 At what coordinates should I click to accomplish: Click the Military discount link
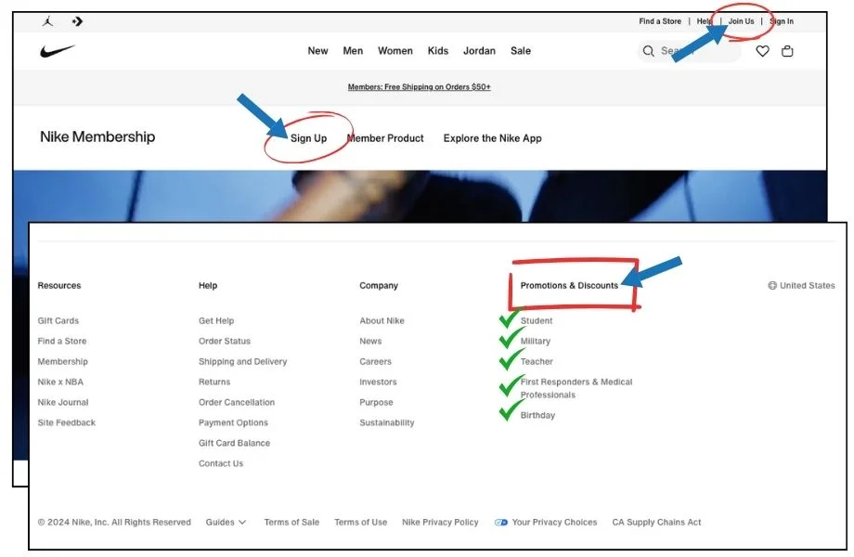[536, 342]
